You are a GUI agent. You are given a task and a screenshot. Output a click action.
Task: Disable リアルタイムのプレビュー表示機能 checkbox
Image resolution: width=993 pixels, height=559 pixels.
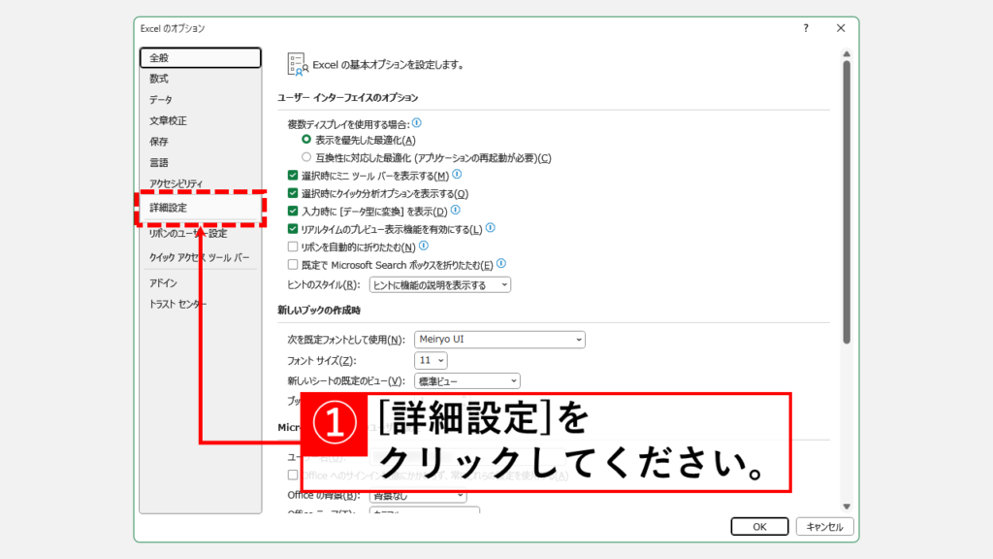(x=293, y=228)
